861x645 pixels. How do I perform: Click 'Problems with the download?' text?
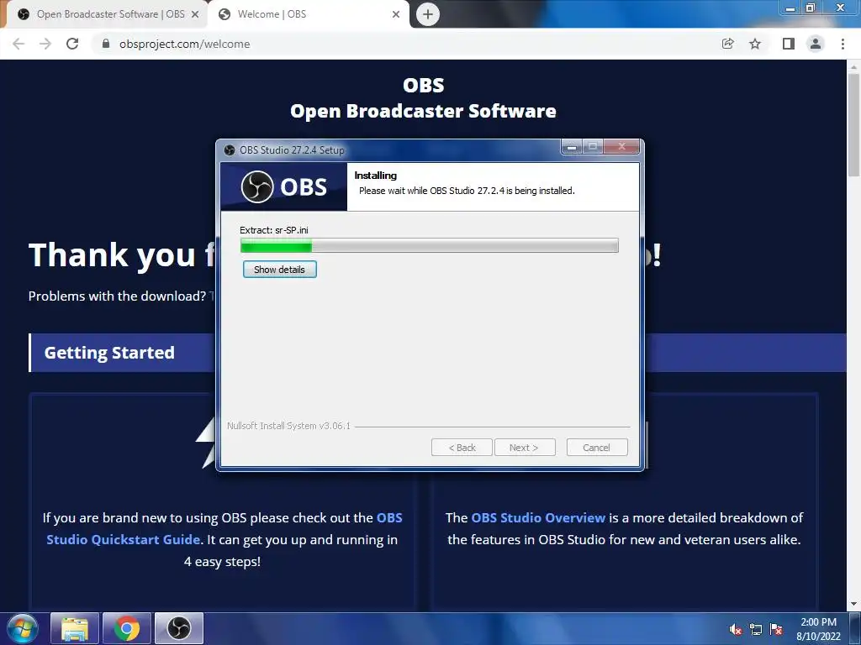tap(117, 296)
